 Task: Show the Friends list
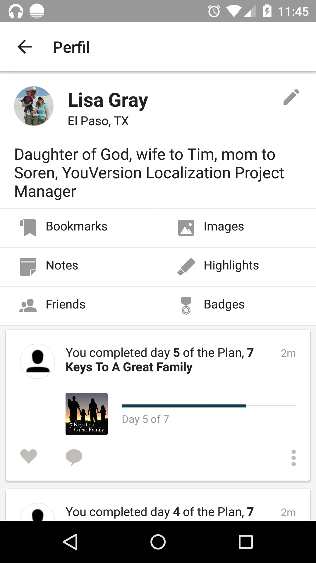pos(66,305)
